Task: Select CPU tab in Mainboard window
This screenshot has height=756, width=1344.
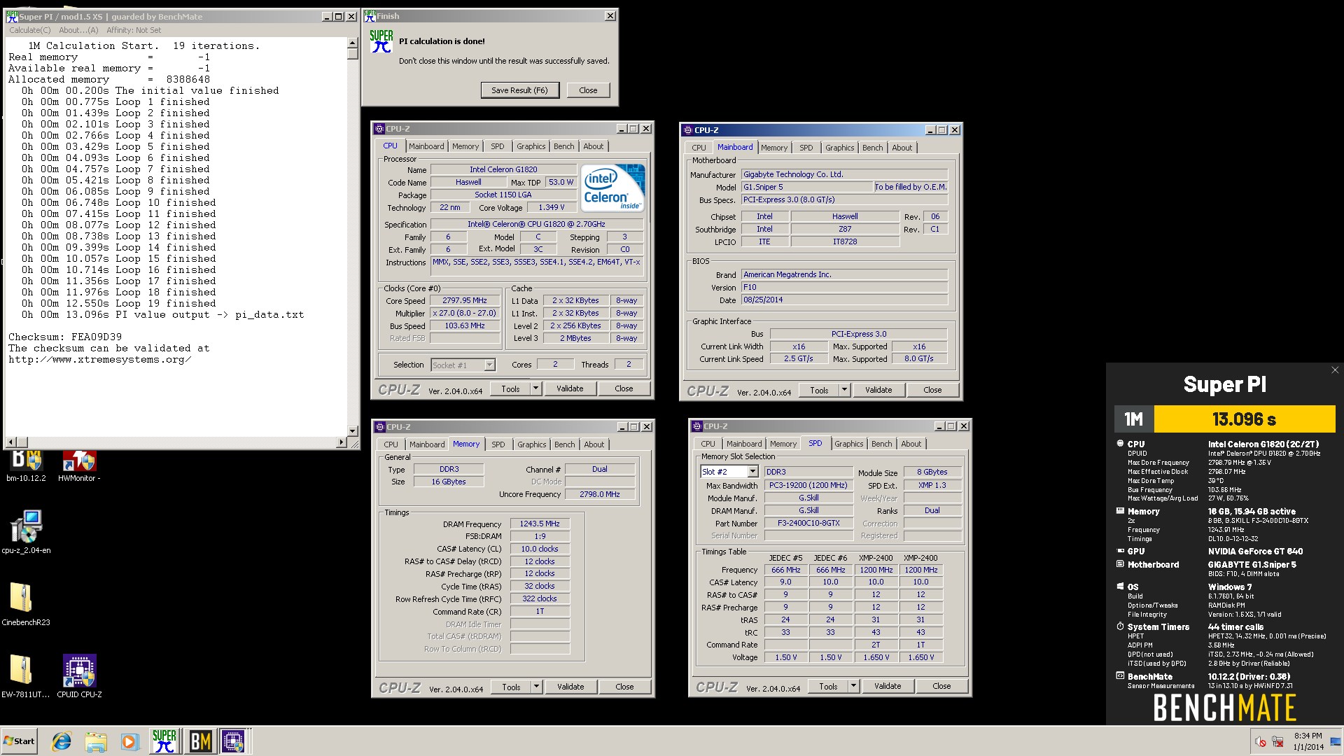Action: point(699,148)
